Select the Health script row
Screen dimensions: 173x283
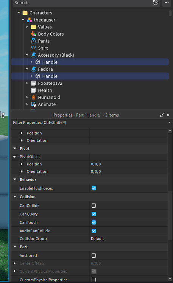(x=90, y=90)
